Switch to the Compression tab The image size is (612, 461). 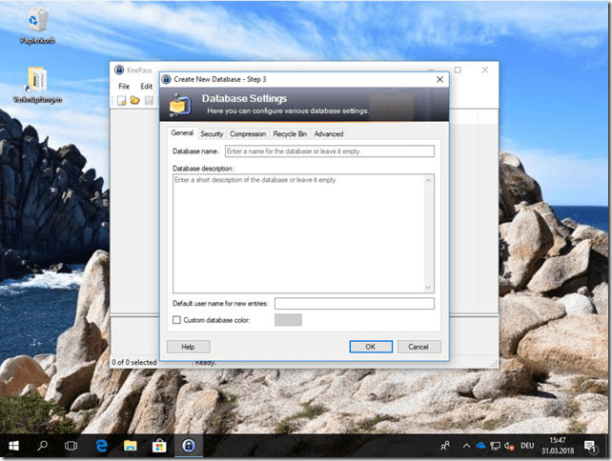click(x=248, y=134)
